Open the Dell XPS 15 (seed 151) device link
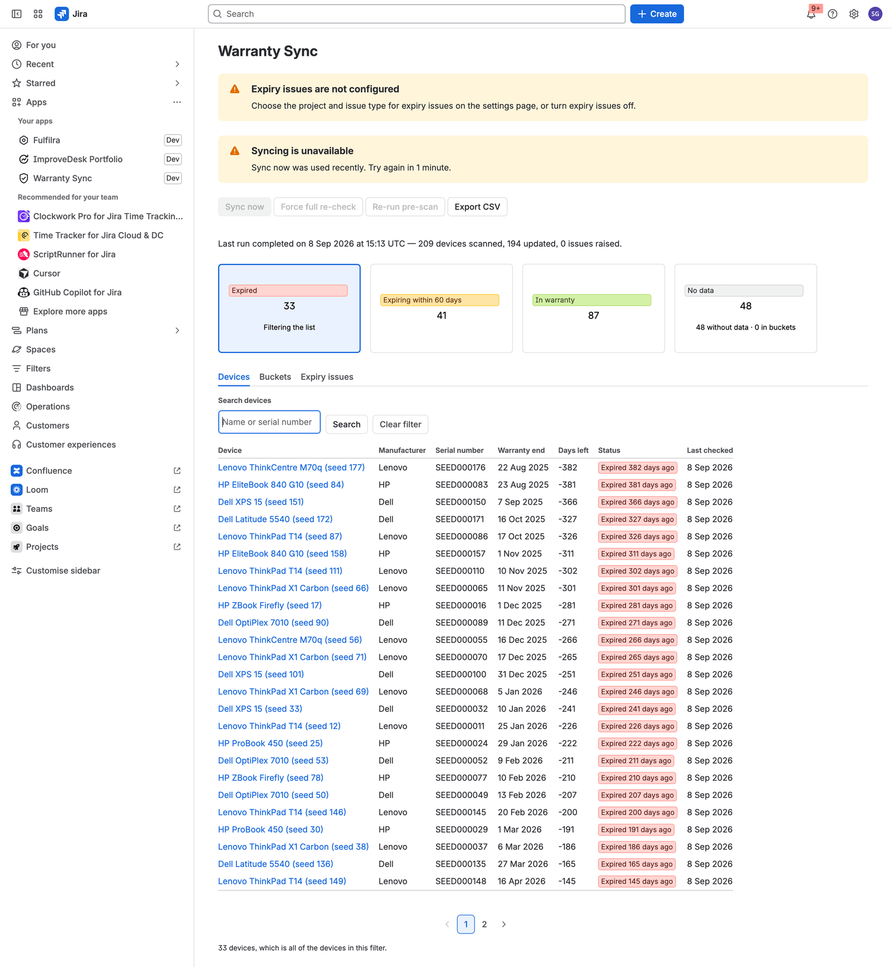 (261, 502)
